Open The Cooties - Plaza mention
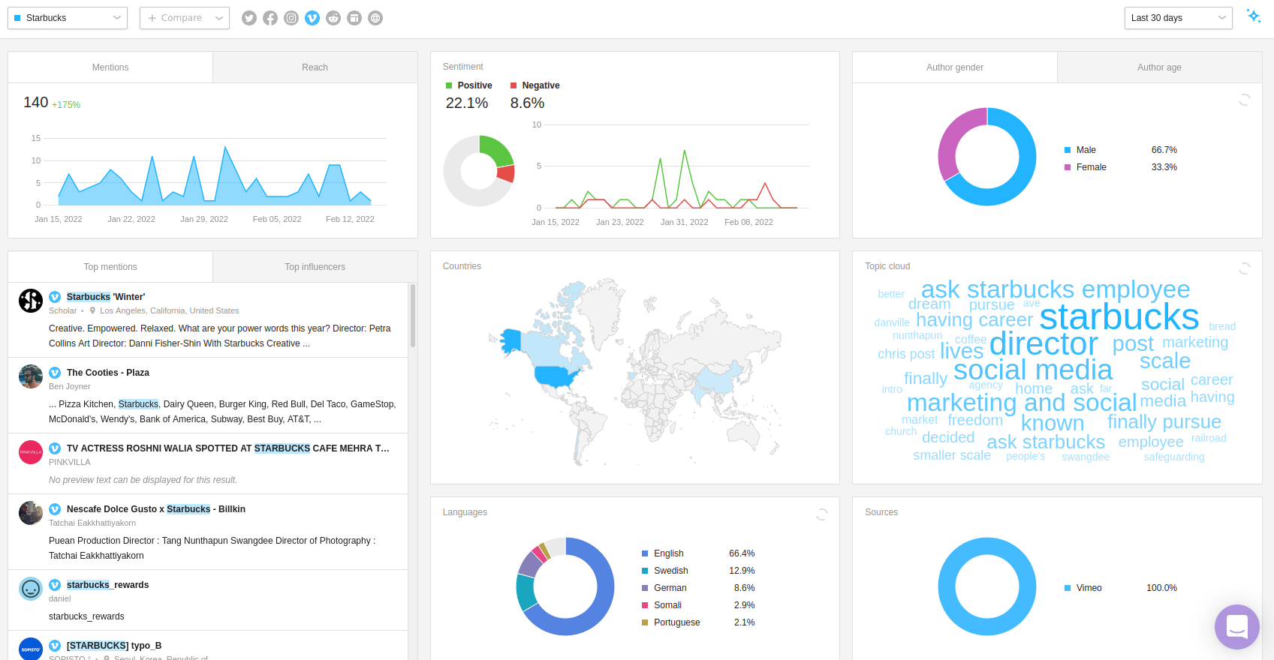The height and width of the screenshot is (660, 1274). pyautogui.click(x=108, y=373)
